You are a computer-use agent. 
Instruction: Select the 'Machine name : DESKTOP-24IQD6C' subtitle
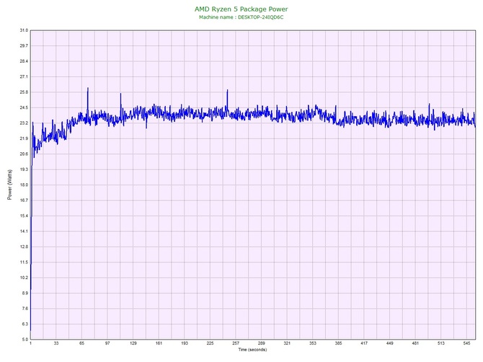pos(241,17)
